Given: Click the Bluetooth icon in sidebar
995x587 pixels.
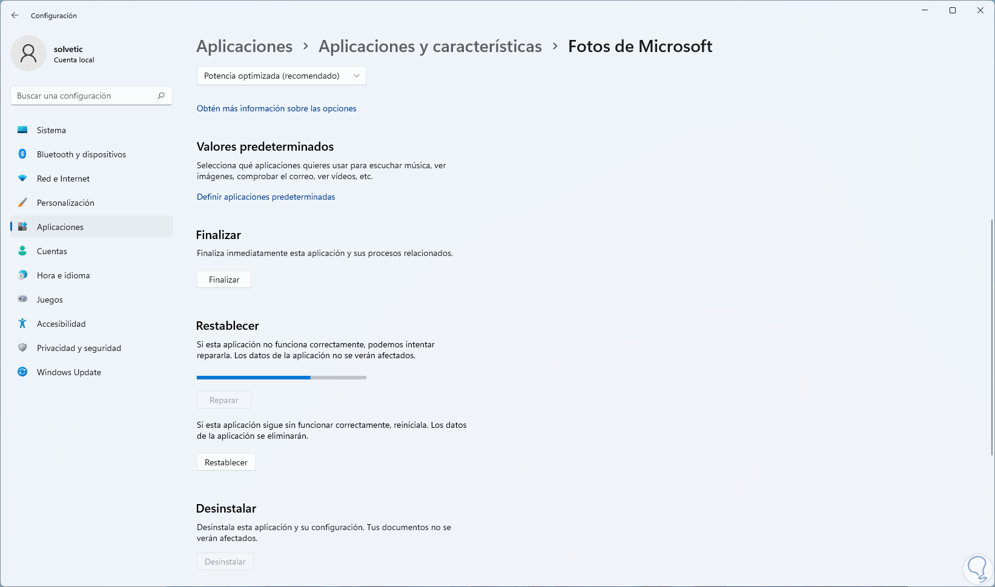Looking at the screenshot, I should coord(22,154).
